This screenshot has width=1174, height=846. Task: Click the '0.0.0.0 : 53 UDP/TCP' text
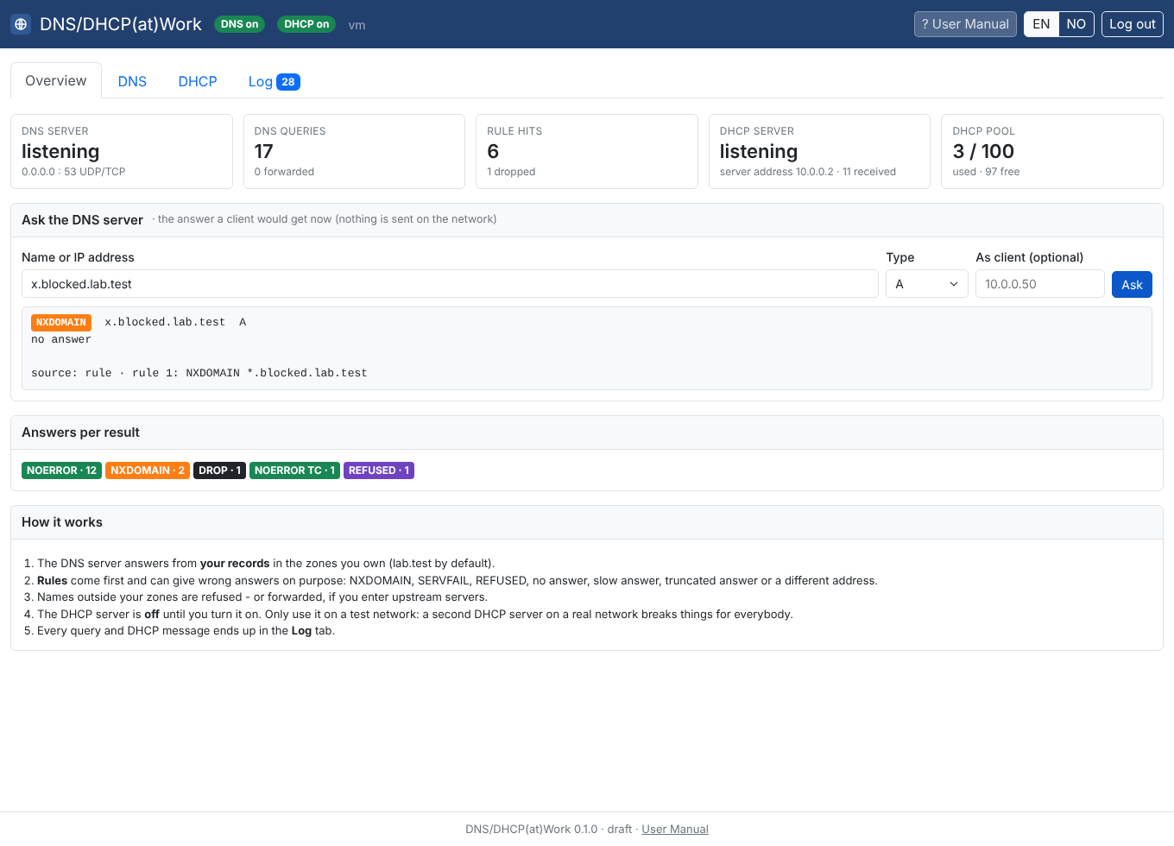pos(73,172)
